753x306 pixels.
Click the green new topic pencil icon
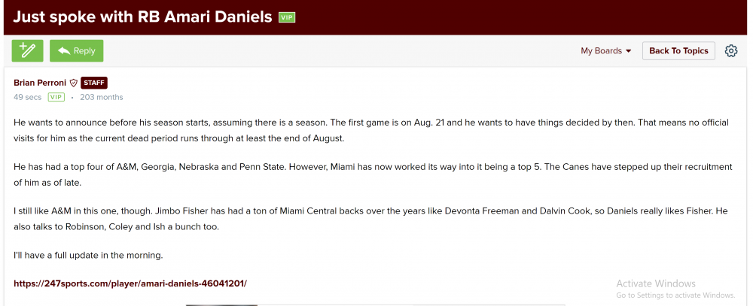coord(28,50)
